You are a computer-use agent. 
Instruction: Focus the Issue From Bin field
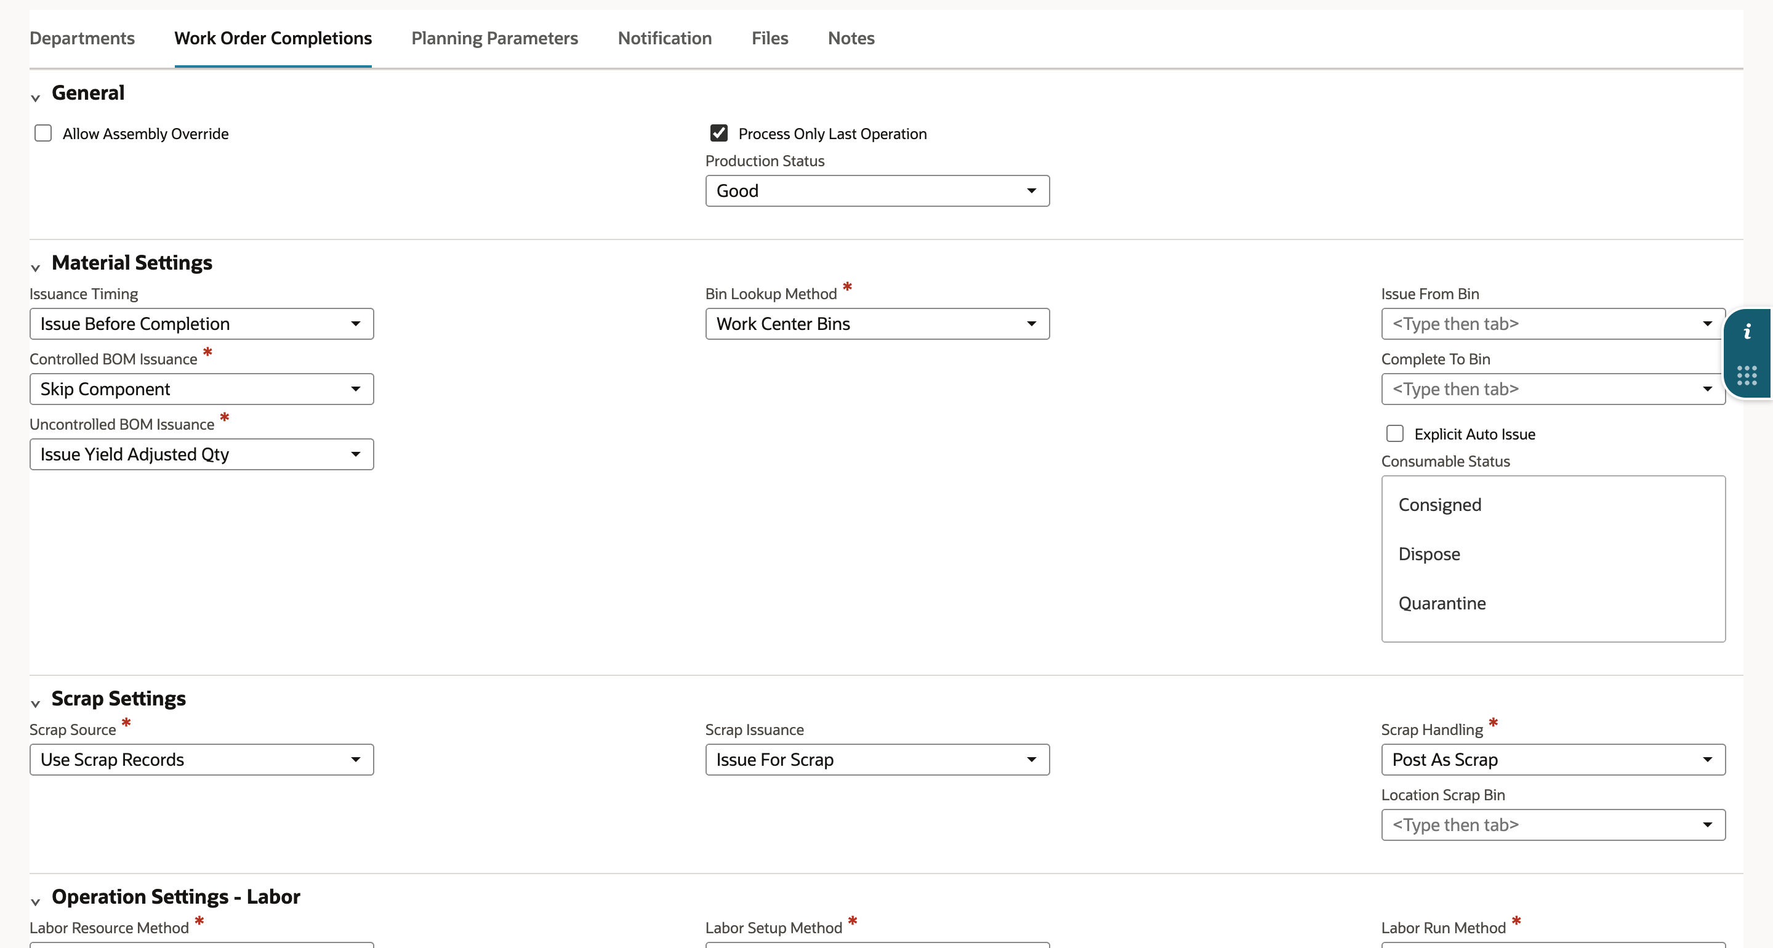[x=1553, y=324]
